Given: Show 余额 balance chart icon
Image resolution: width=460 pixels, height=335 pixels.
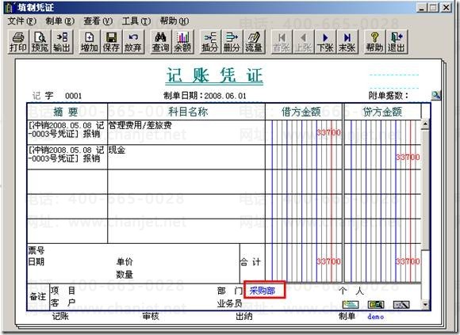Looking at the screenshot, I should pyautogui.click(x=182, y=42).
